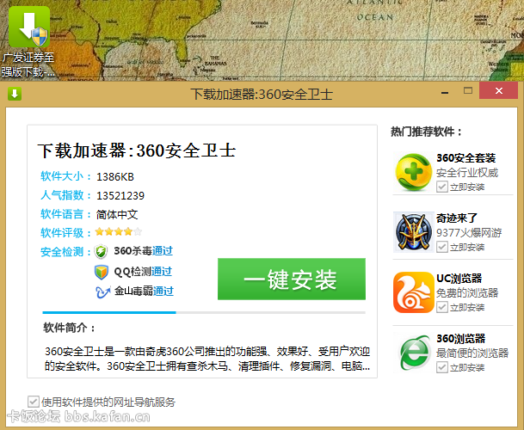This screenshot has height=430, width=524.
Task: Uncheck 立即安装 under 奇迹来了
Action: pyautogui.click(x=441, y=247)
